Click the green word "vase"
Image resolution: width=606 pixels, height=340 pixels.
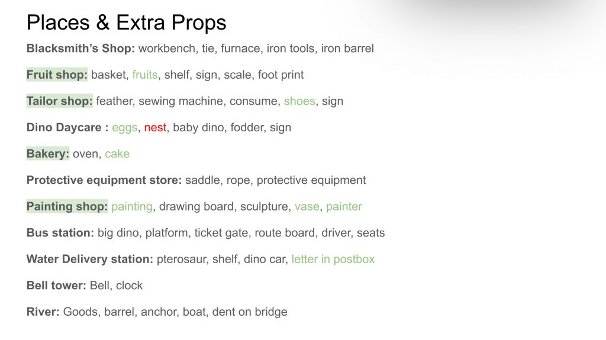pyautogui.click(x=307, y=206)
